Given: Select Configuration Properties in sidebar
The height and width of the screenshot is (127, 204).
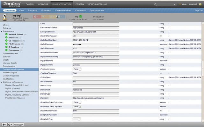Looking at the screenshot, I should pyautogui.click(x=19, y=69).
